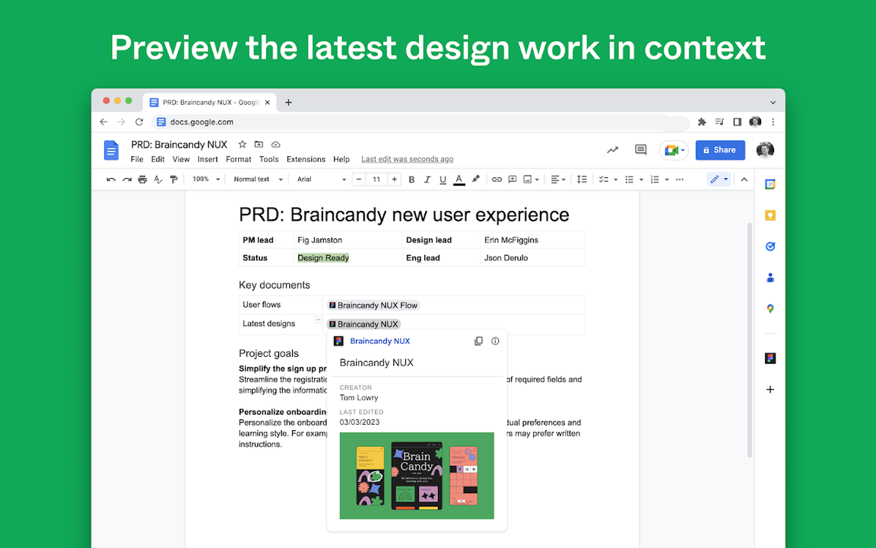Click the Undo arrow in the toolbar
This screenshot has width=876, height=548.
click(110, 180)
